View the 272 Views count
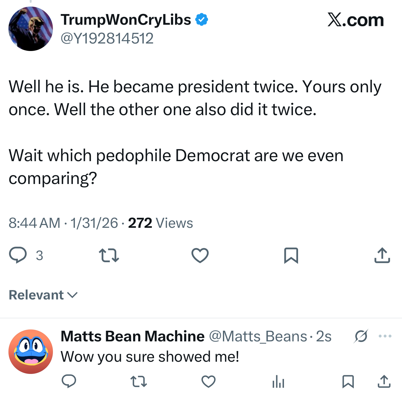The image size is (402, 393). (x=160, y=223)
